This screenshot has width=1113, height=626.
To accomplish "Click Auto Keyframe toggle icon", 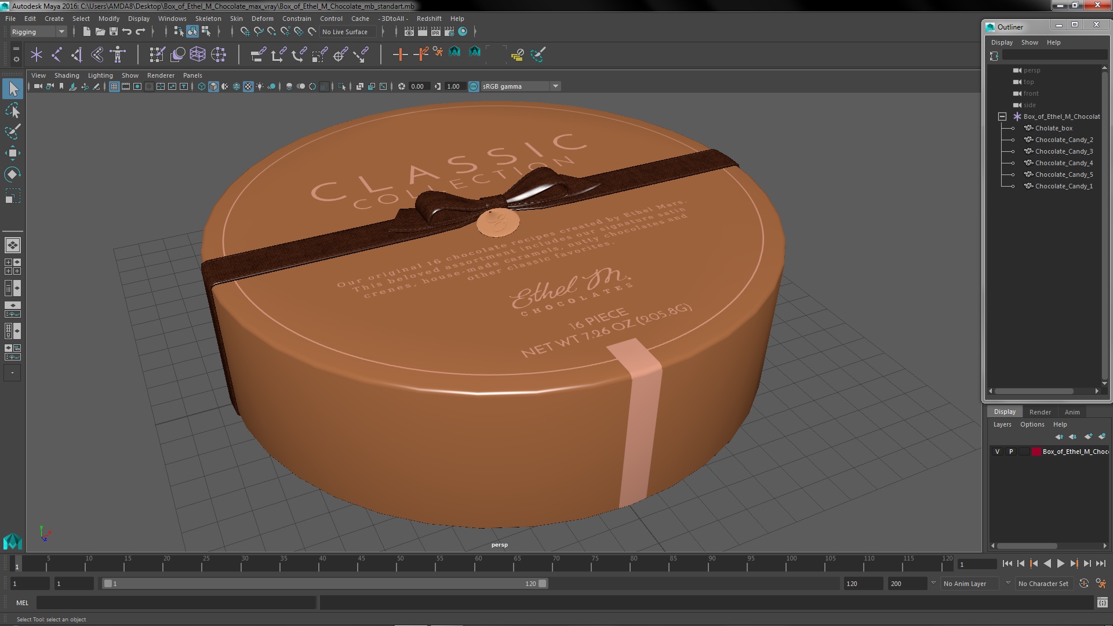I will [1084, 584].
